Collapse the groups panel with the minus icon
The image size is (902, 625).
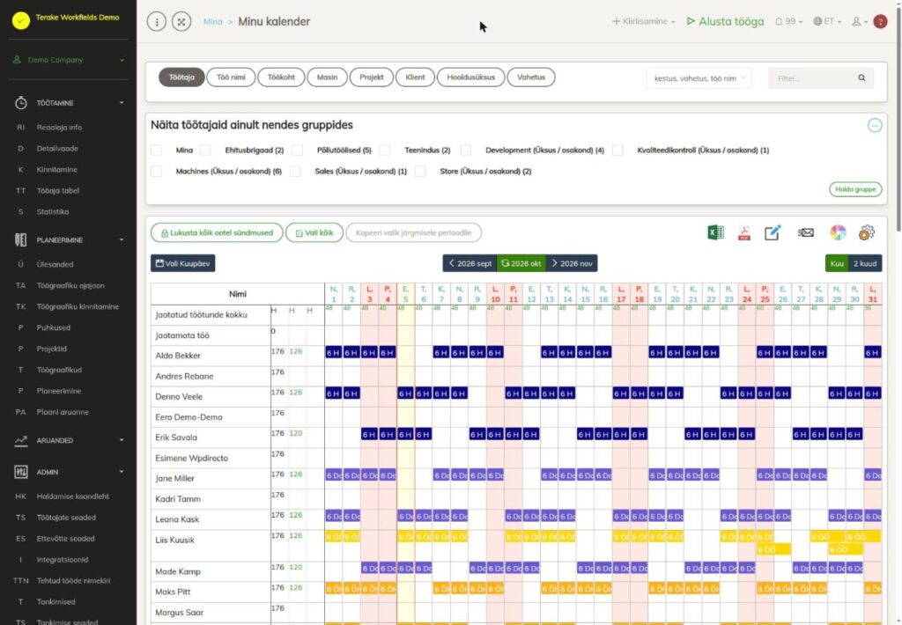click(875, 125)
